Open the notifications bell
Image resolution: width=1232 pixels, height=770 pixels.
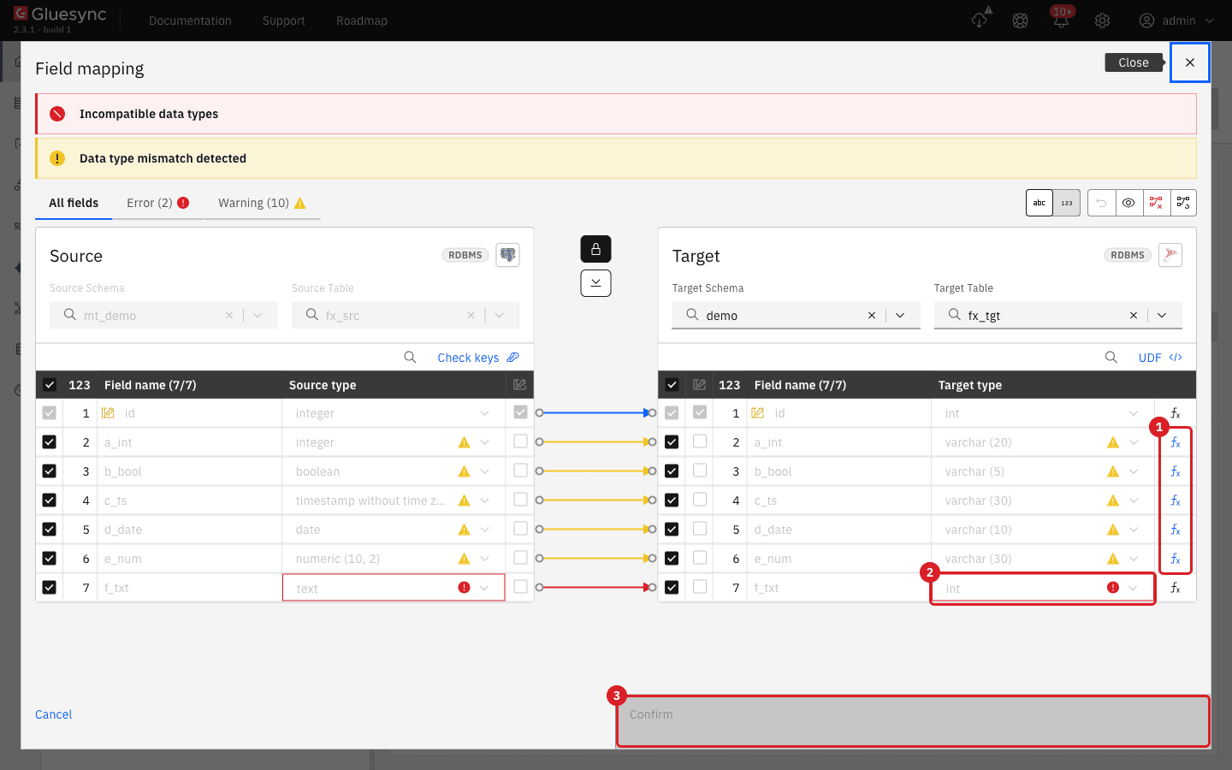pyautogui.click(x=1061, y=21)
